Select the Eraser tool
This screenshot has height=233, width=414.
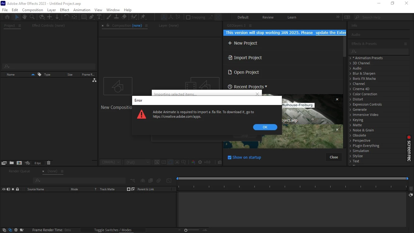tap(124, 17)
